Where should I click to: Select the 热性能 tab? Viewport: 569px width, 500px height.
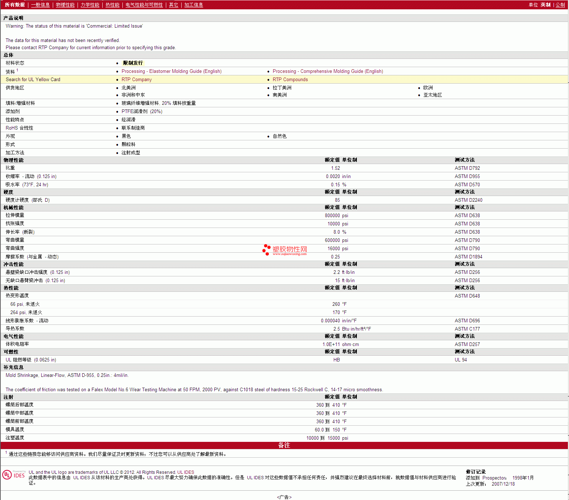(x=112, y=5)
